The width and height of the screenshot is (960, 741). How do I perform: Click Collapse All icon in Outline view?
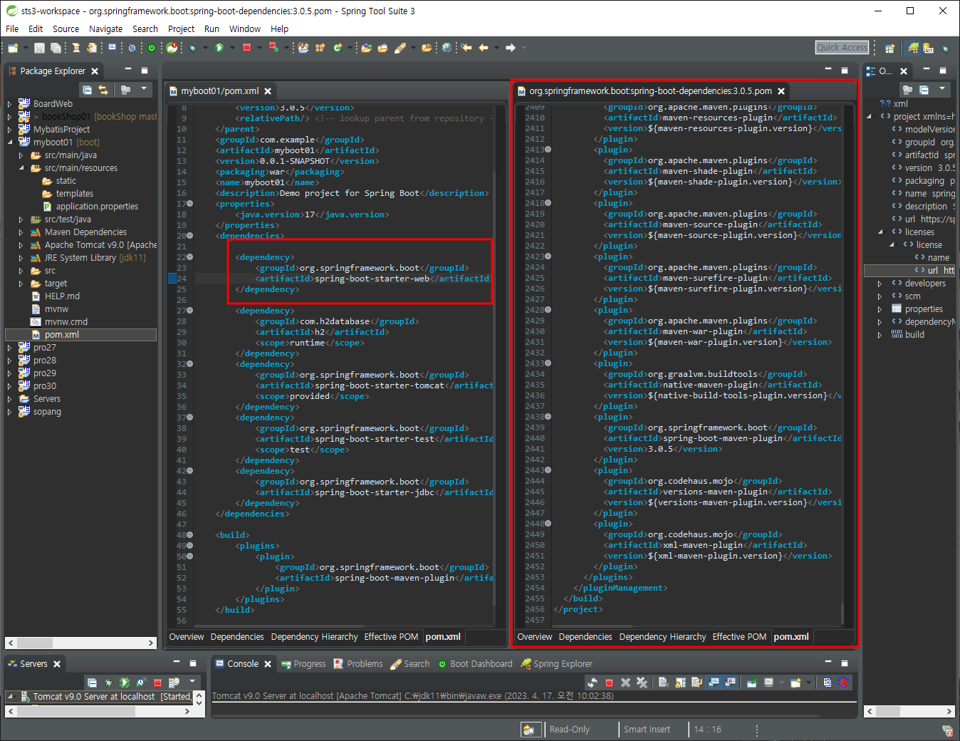pos(924,90)
